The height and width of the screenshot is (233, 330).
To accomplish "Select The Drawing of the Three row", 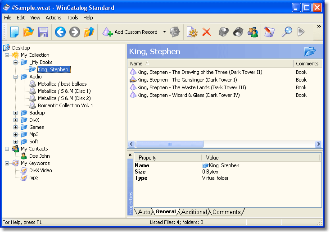I will click(200, 72).
